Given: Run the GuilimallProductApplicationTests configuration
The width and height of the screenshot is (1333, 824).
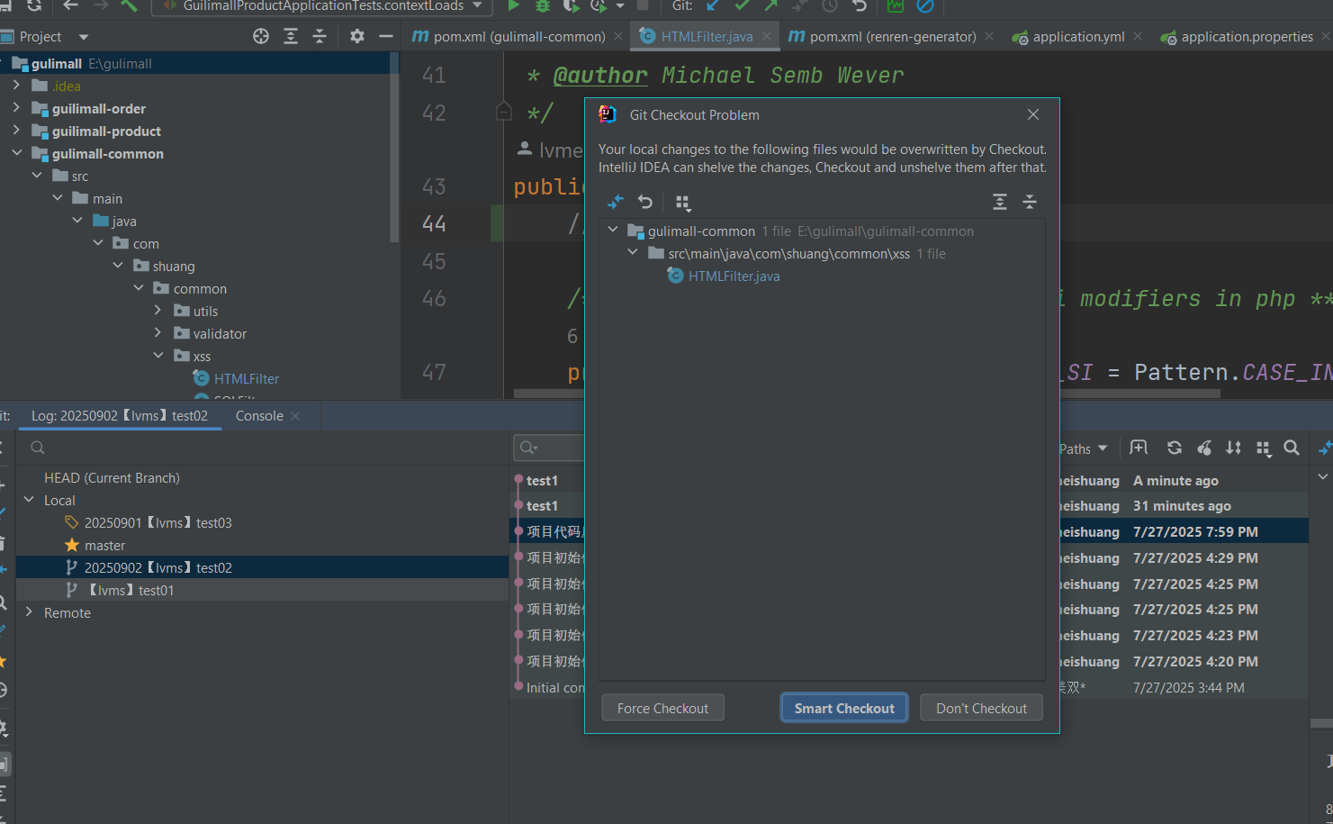Looking at the screenshot, I should pyautogui.click(x=513, y=6).
